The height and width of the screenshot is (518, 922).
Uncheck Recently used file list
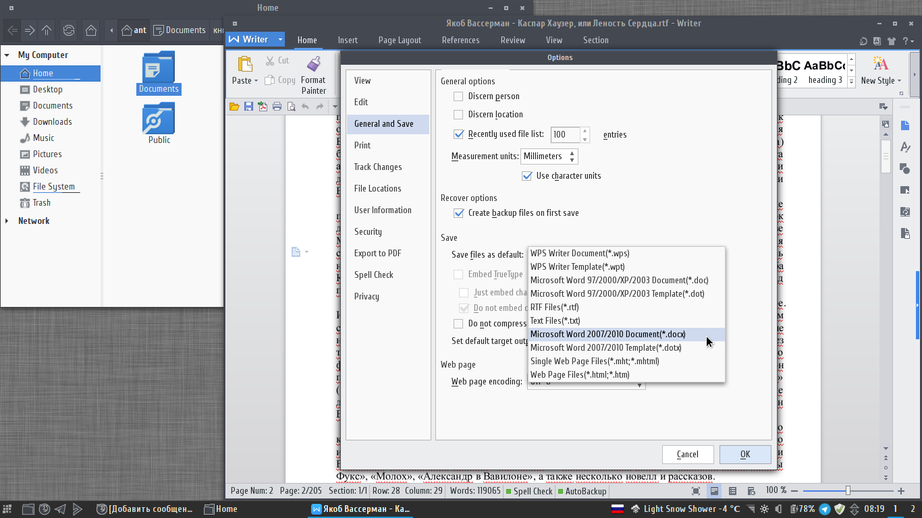pos(458,134)
